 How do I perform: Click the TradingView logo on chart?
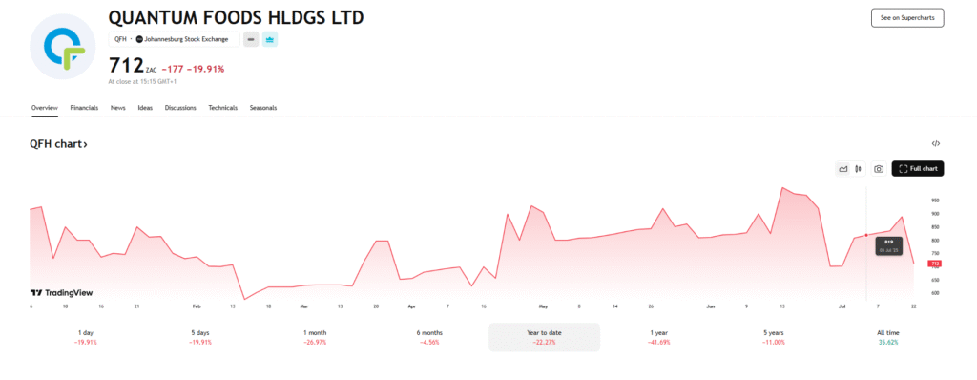pyautogui.click(x=62, y=293)
